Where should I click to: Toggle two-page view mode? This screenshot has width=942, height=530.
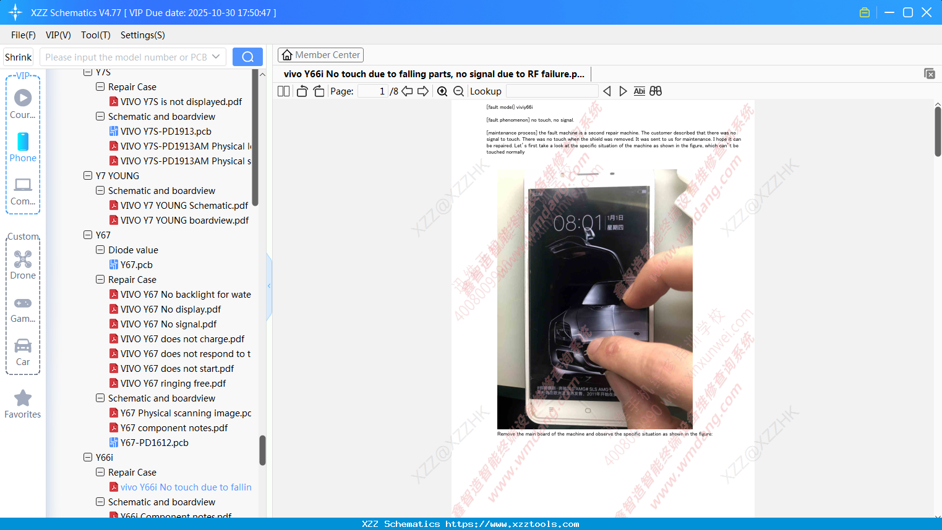pyautogui.click(x=283, y=91)
